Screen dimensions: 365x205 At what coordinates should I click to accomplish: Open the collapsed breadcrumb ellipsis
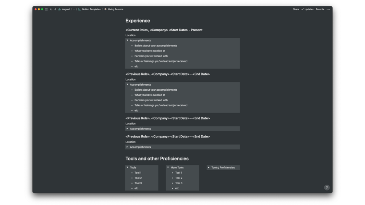pos(74,9)
